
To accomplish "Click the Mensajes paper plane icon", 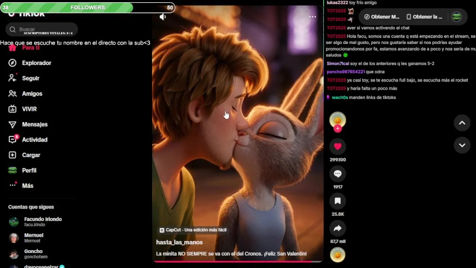I will coord(12,124).
